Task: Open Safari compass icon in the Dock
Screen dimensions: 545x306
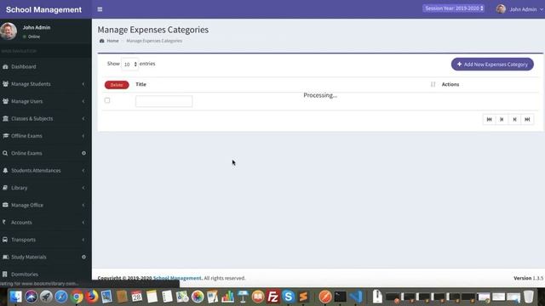Action: pyautogui.click(x=61, y=297)
